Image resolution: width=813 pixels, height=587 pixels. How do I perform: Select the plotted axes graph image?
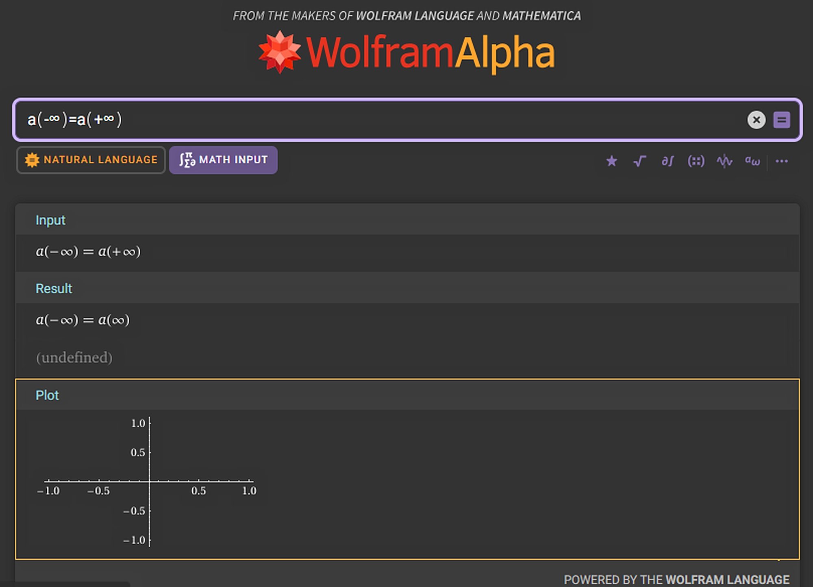(149, 482)
